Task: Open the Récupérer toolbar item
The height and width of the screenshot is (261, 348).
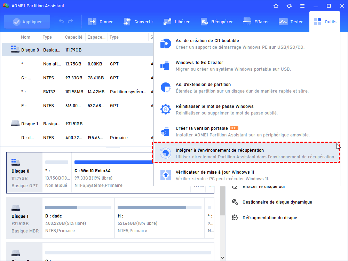Action: click(x=216, y=22)
